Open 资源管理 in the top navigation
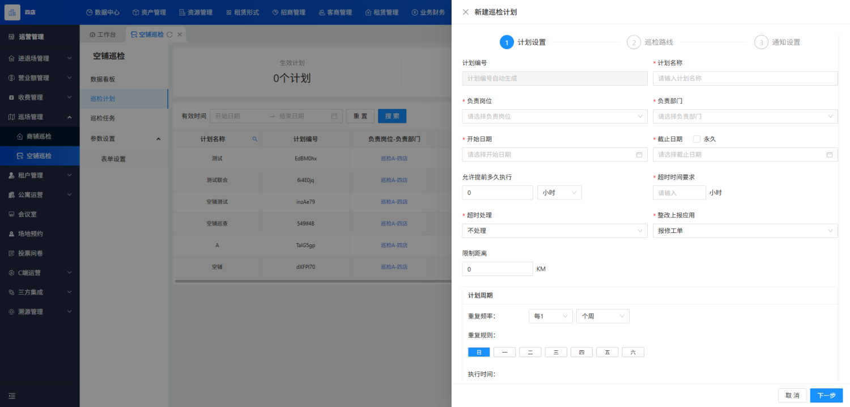This screenshot has height=407, width=850. tap(195, 12)
